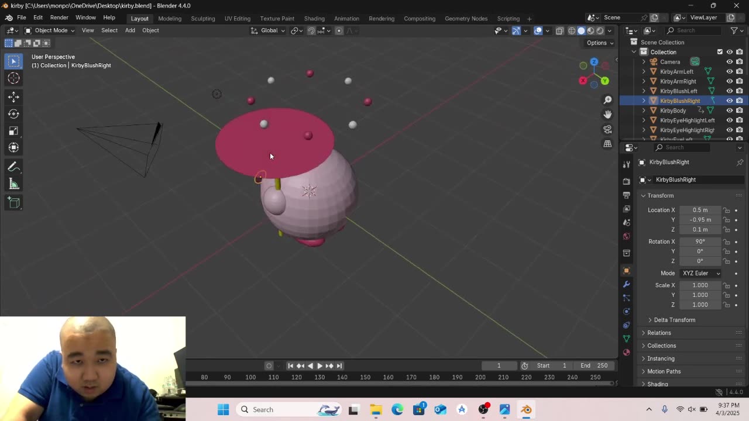Switch to the Geometry Nodes workspace
Image resolution: width=749 pixels, height=421 pixels.
point(466,18)
